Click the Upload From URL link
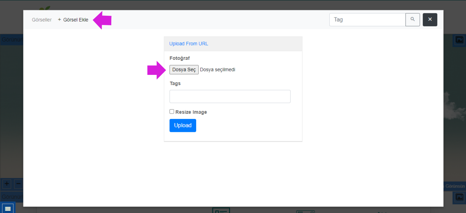The height and width of the screenshot is (213, 466). click(189, 44)
